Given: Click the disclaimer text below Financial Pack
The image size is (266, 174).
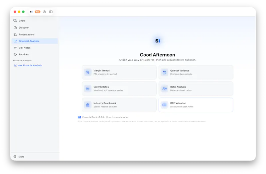Looking at the screenshot, I should pyautogui.click(x=142, y=121).
